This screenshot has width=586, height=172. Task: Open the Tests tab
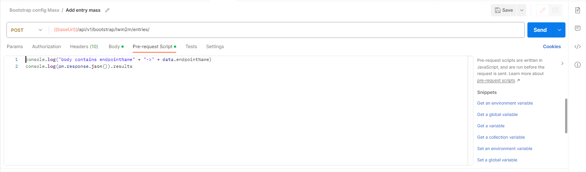click(191, 47)
